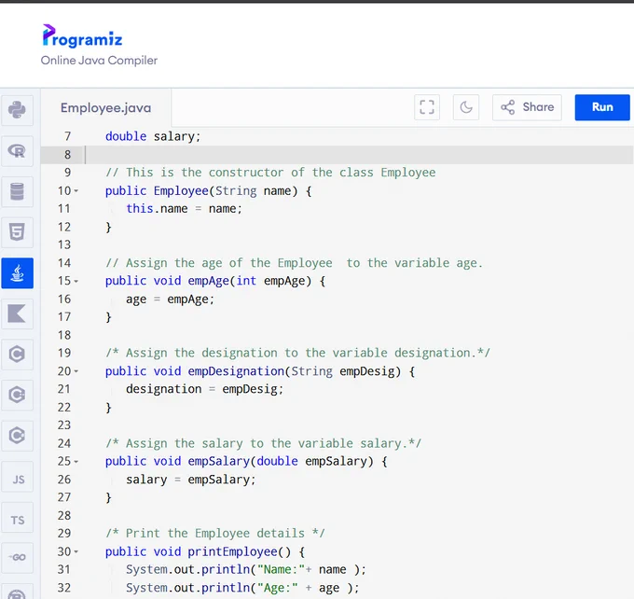Click the empSalary method declaration

[x=246, y=462]
